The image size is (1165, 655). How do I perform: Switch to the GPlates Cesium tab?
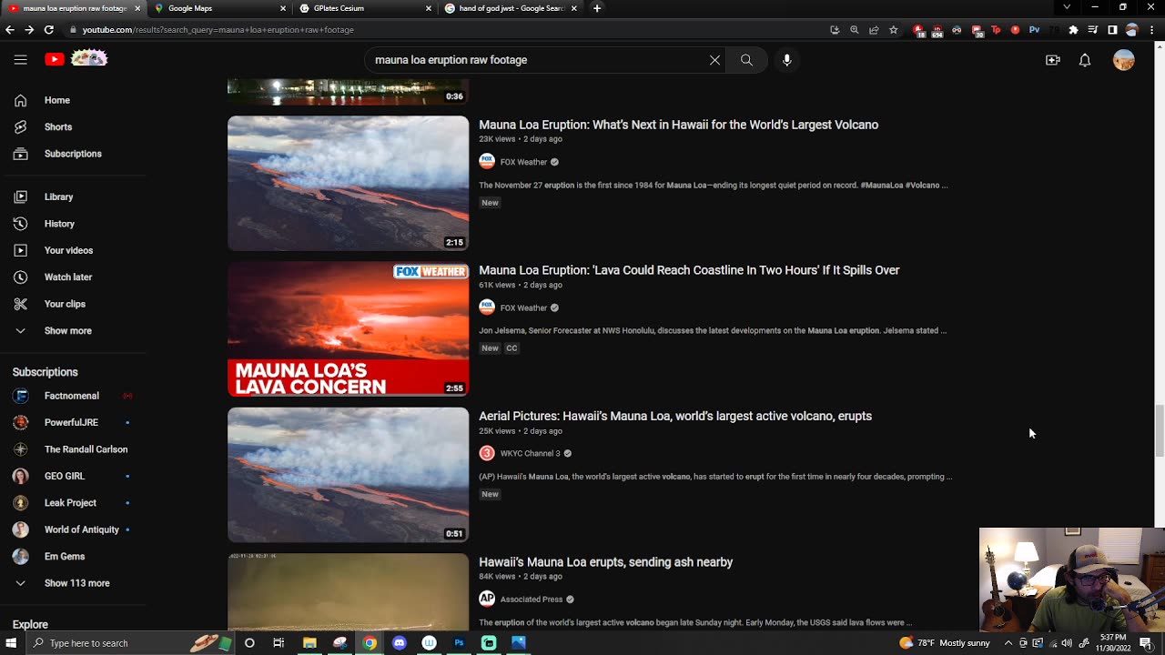[x=364, y=8]
